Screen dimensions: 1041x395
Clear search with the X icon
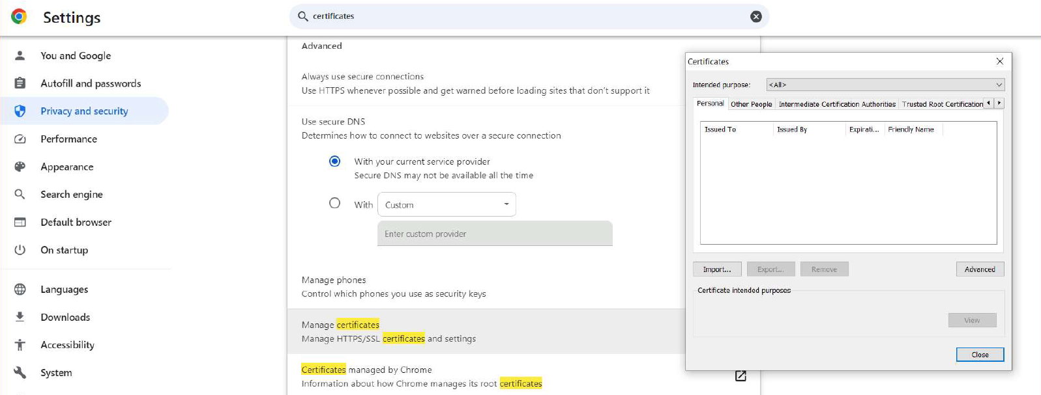(755, 17)
